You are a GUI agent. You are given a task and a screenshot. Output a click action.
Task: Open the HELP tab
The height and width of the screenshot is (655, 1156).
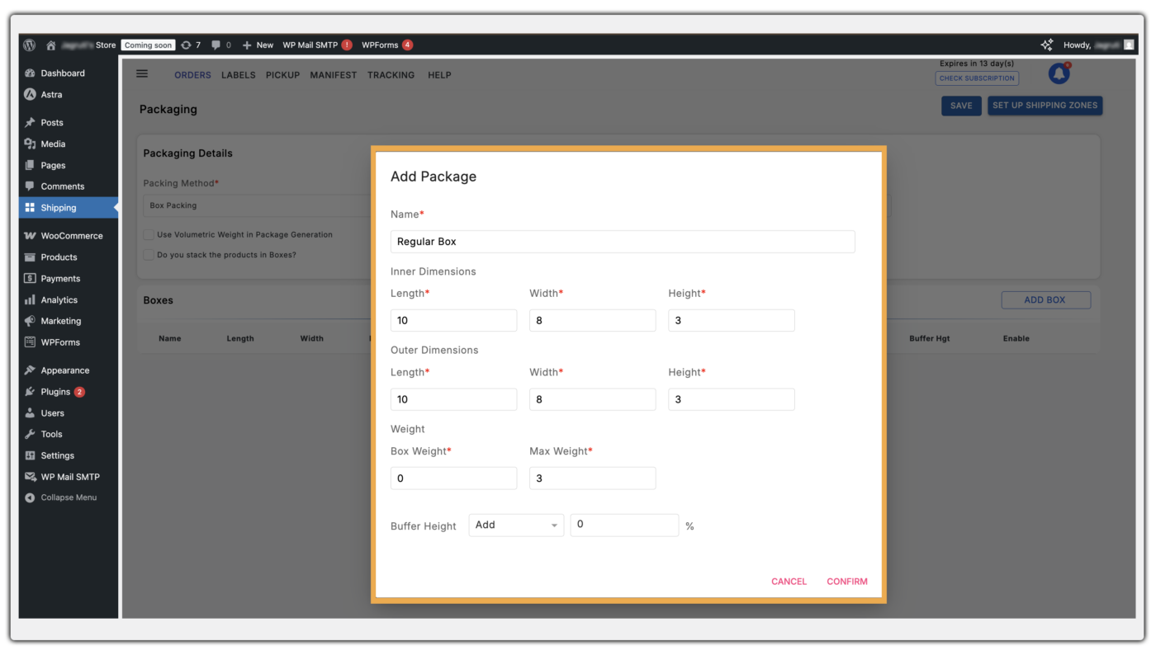[439, 75]
